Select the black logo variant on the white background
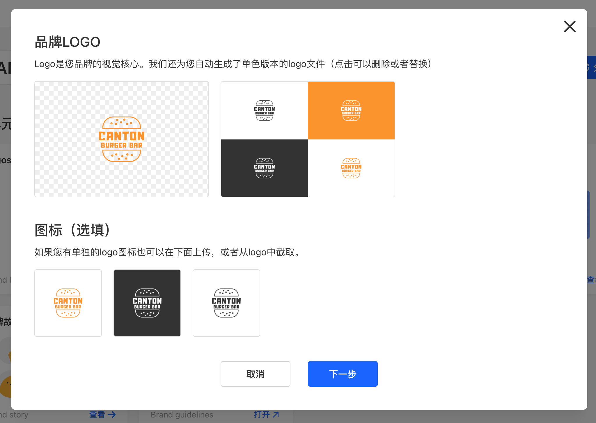 tap(264, 110)
